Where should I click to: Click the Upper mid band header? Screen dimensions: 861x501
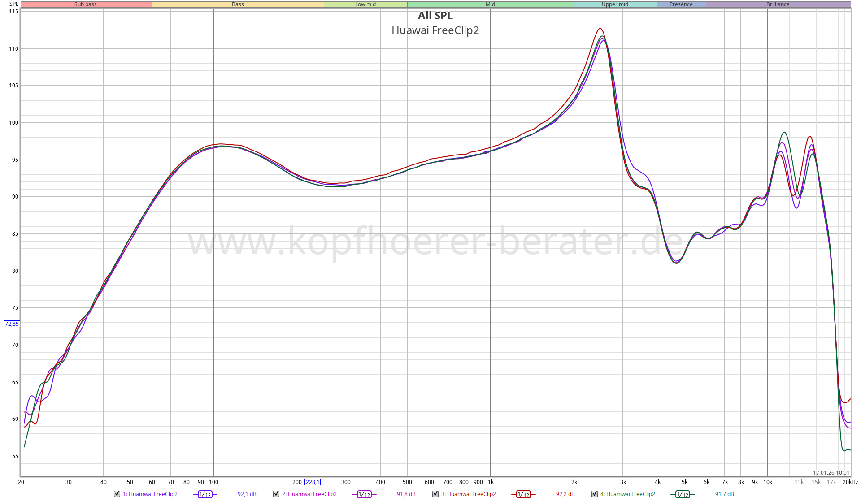615,4
